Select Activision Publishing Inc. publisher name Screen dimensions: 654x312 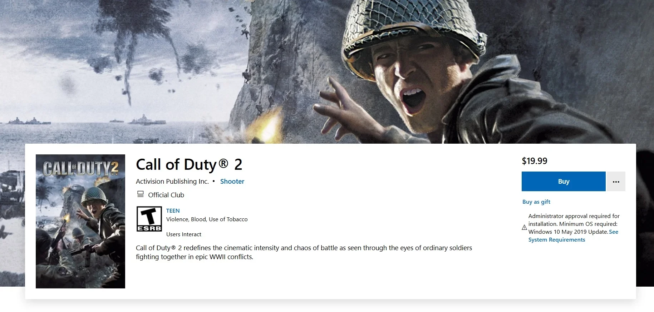click(172, 181)
